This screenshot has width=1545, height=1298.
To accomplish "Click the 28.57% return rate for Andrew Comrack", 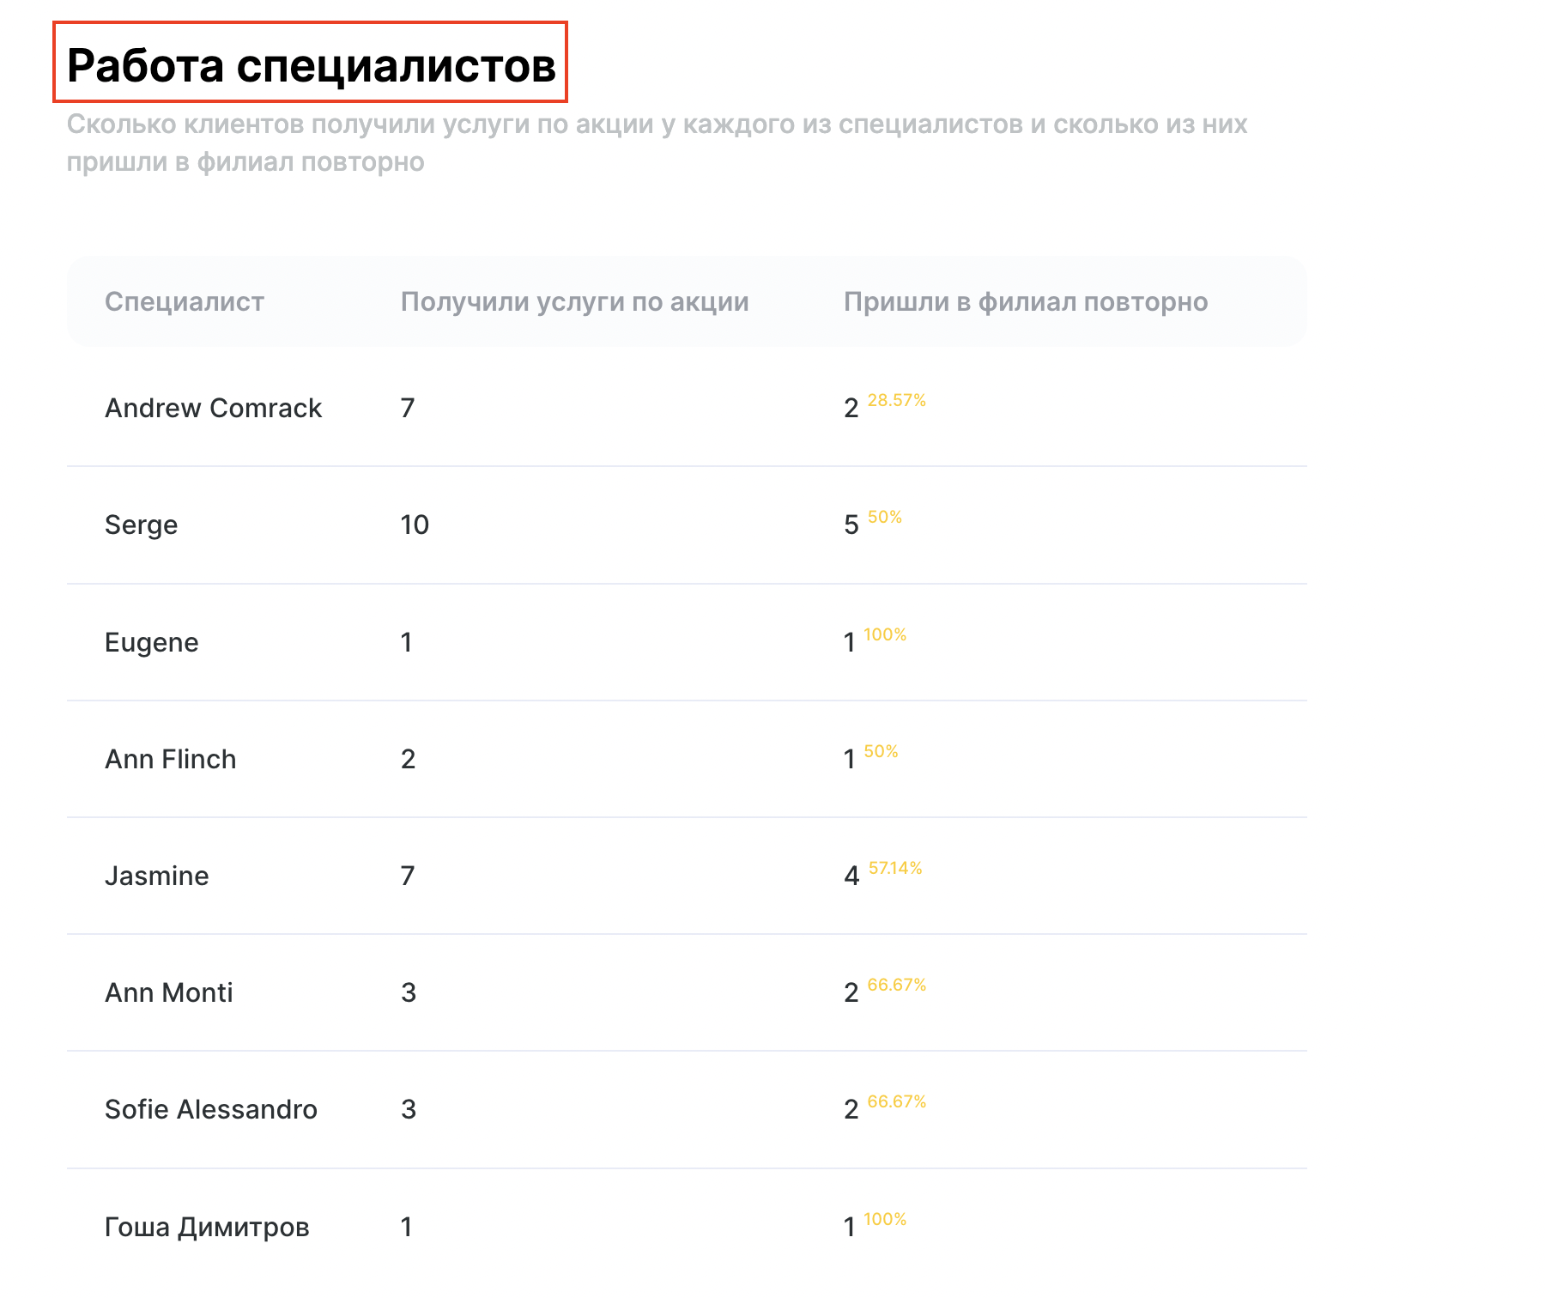I will coord(896,401).
